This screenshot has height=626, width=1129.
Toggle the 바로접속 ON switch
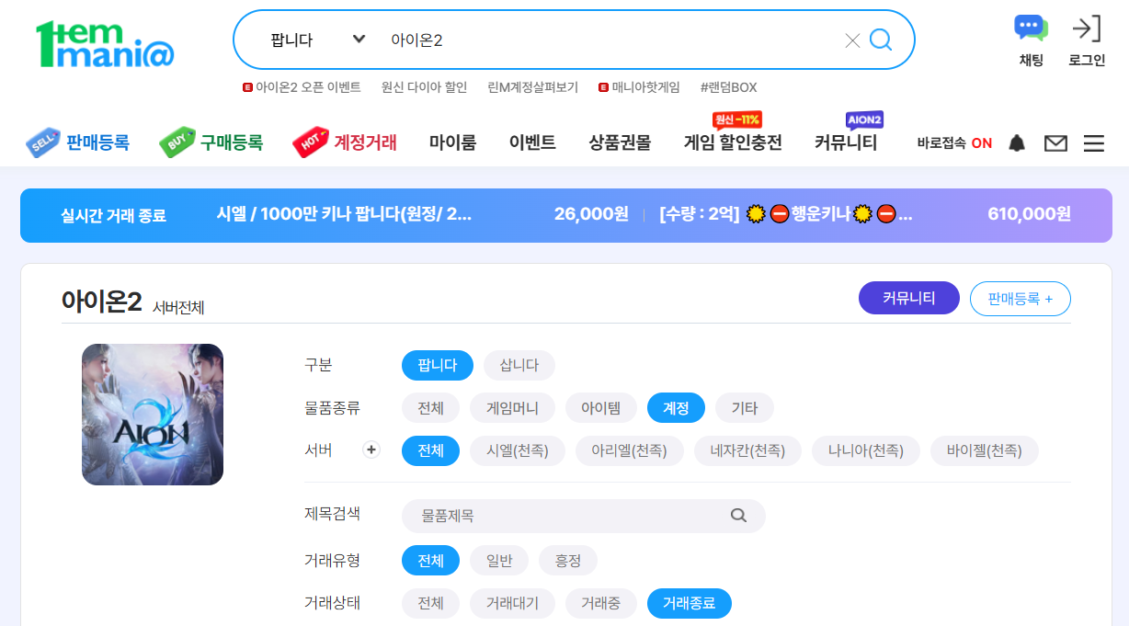pyautogui.click(x=954, y=143)
